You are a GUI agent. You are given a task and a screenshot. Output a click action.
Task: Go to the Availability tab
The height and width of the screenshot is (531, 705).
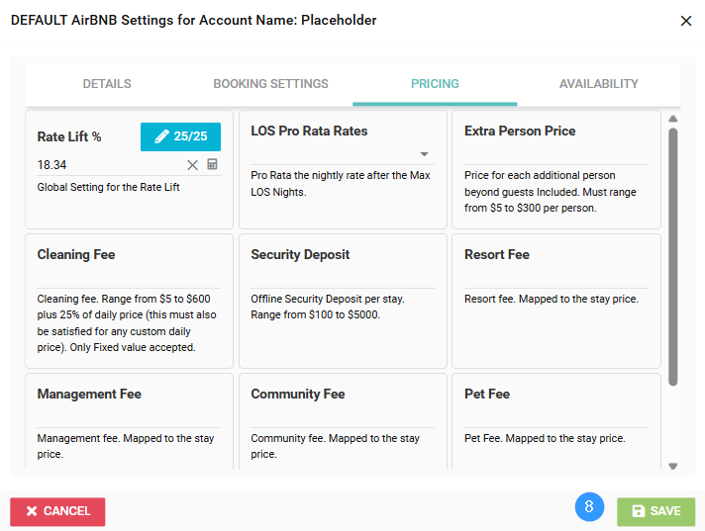(x=598, y=84)
